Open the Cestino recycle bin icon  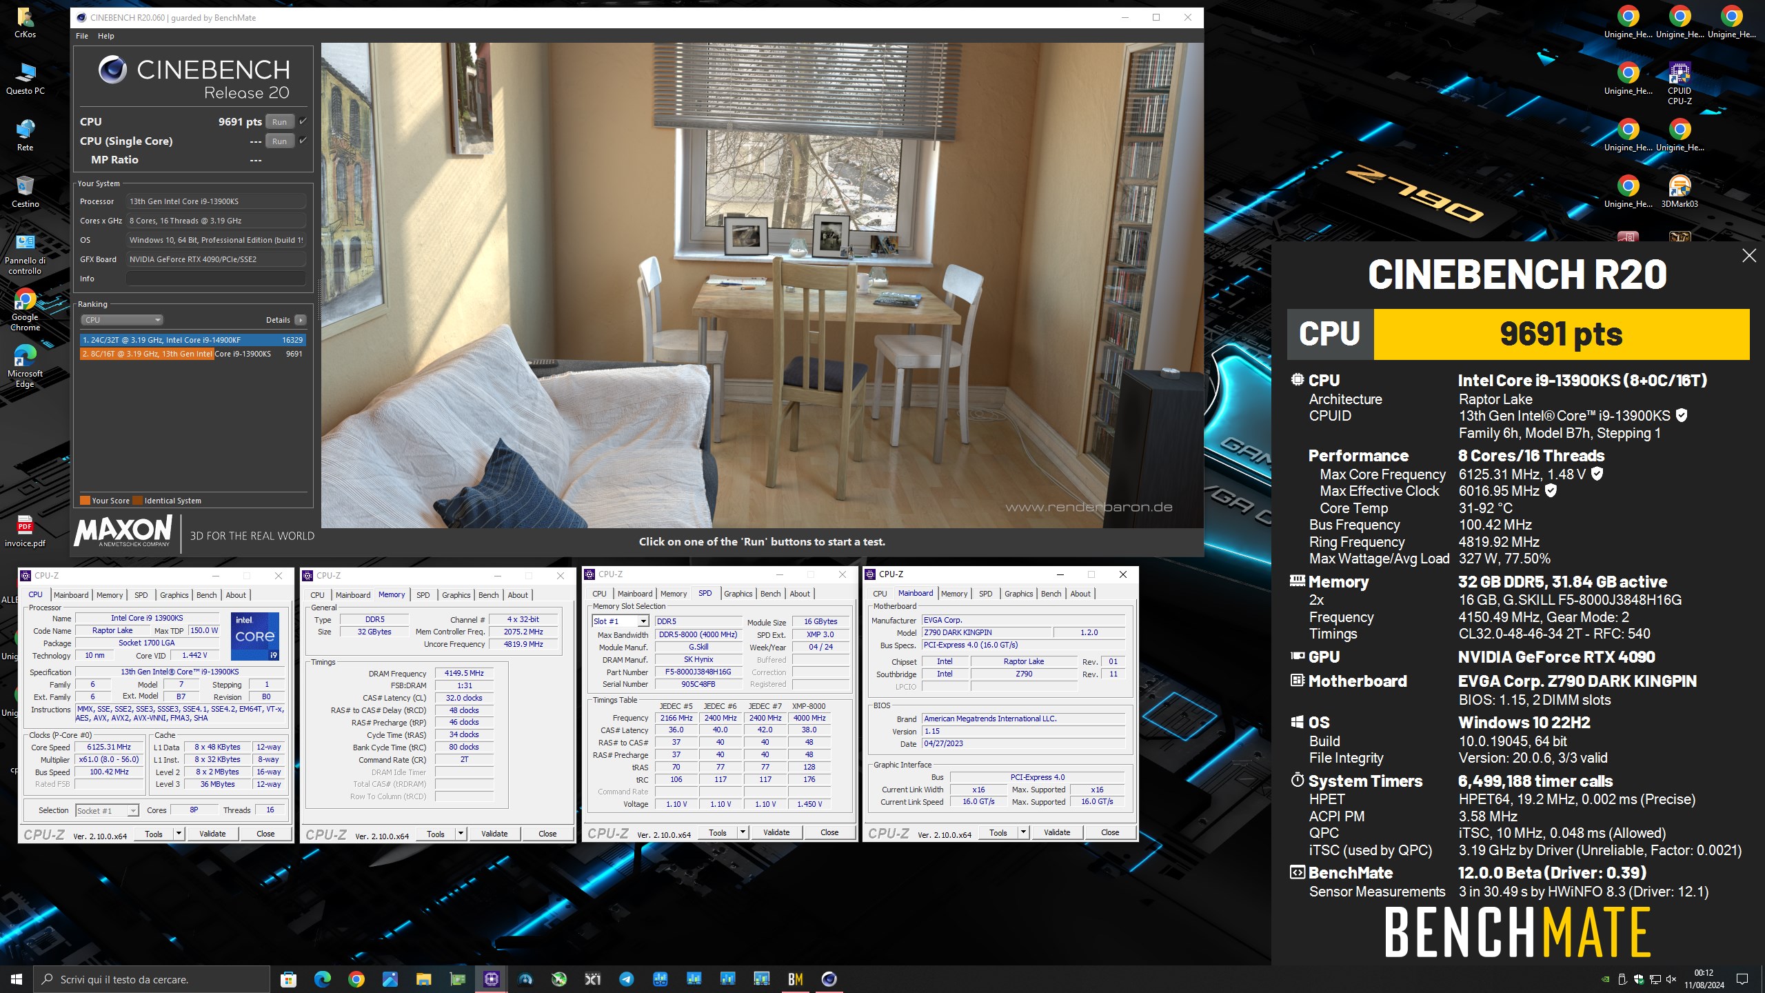click(25, 192)
